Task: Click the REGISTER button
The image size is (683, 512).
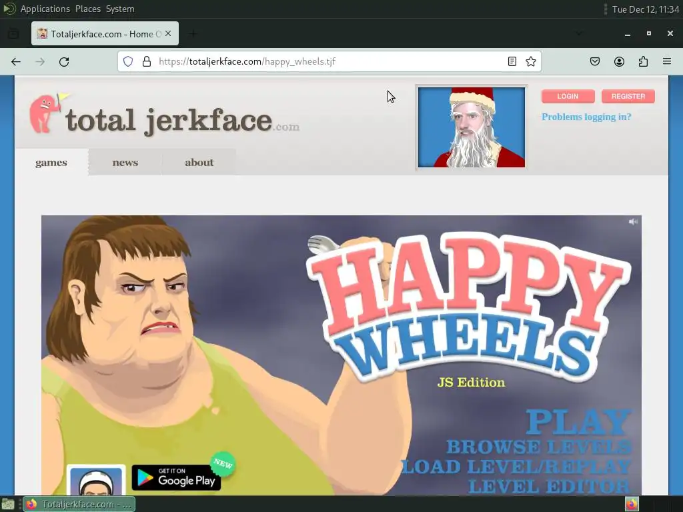Action: (628, 96)
